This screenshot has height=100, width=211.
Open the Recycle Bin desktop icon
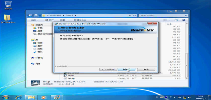pyautogui.click(x=8, y=4)
